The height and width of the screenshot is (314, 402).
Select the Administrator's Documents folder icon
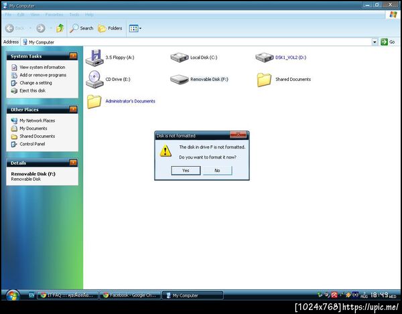point(94,101)
